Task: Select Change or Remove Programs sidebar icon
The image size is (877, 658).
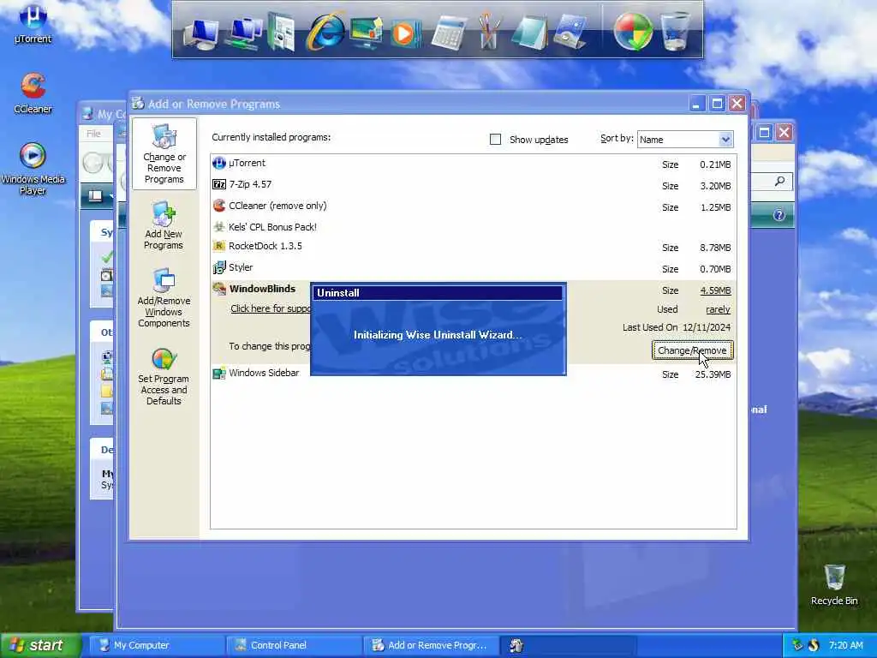Action: pos(164,154)
